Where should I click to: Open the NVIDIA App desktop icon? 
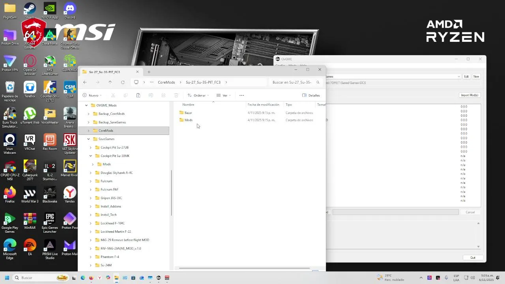(x=50, y=11)
